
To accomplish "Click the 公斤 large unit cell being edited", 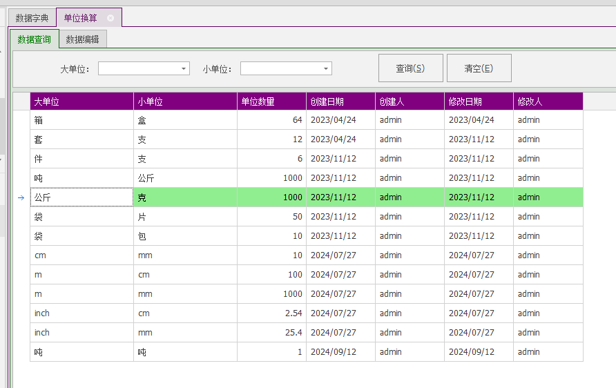I will 81,197.
